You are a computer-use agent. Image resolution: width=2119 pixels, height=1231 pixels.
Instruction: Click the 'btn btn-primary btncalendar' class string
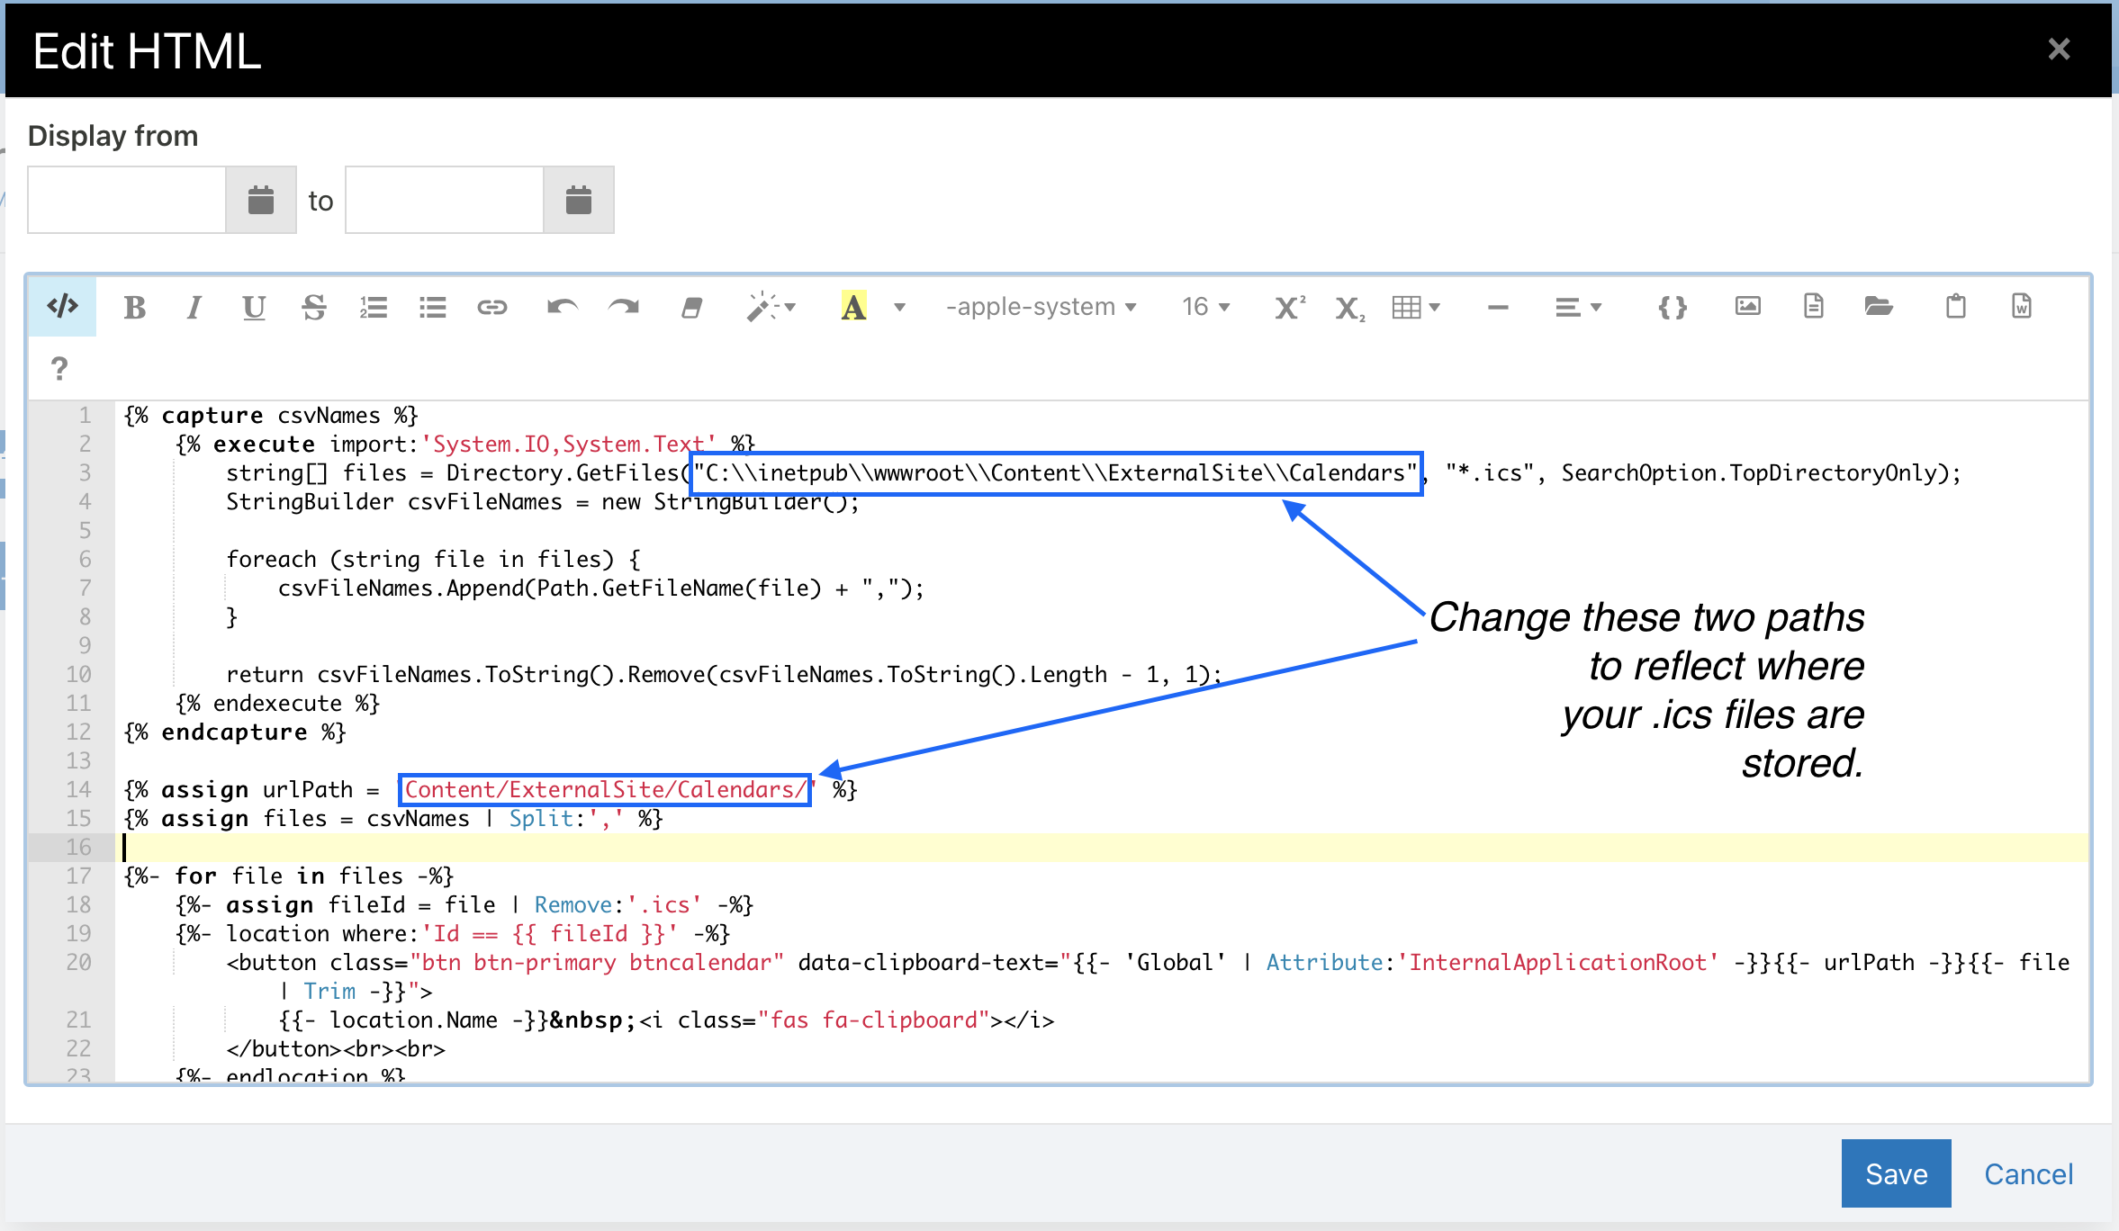(597, 962)
